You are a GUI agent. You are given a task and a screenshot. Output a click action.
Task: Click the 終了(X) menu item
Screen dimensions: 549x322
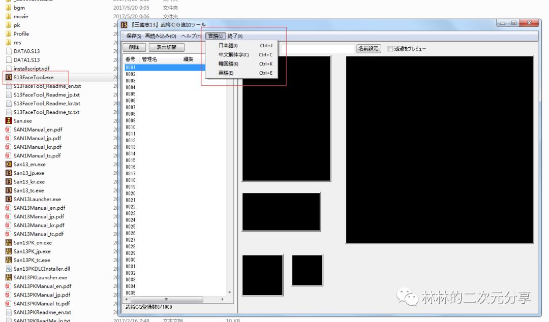(x=235, y=36)
